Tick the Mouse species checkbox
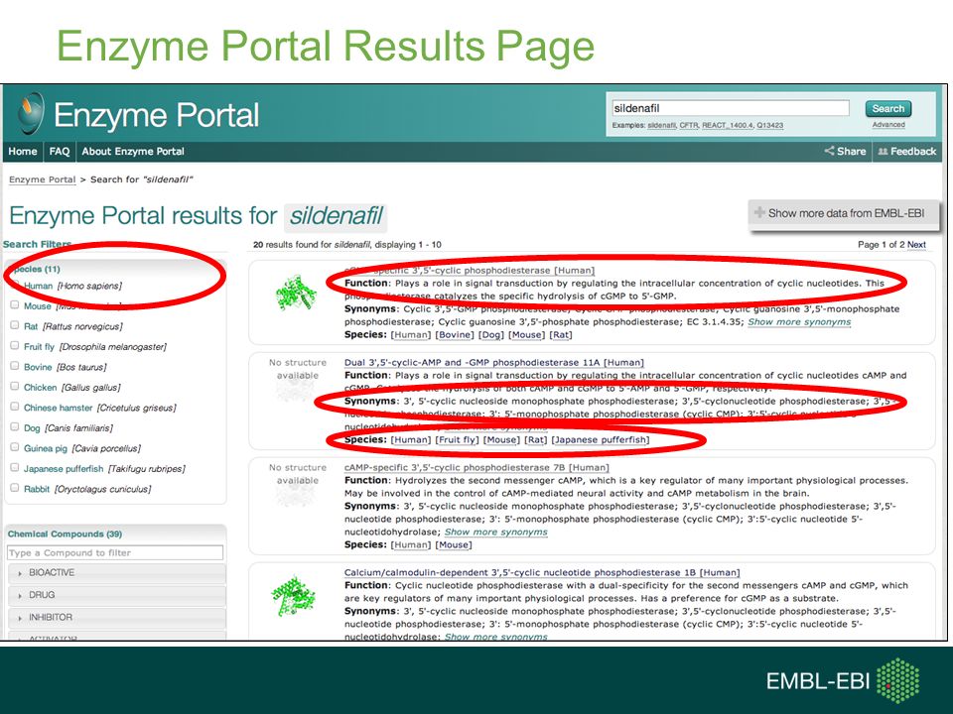Image resolution: width=953 pixels, height=714 pixels. pyautogui.click(x=15, y=304)
